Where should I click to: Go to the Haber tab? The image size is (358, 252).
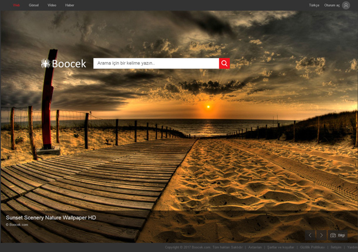pyautogui.click(x=70, y=5)
